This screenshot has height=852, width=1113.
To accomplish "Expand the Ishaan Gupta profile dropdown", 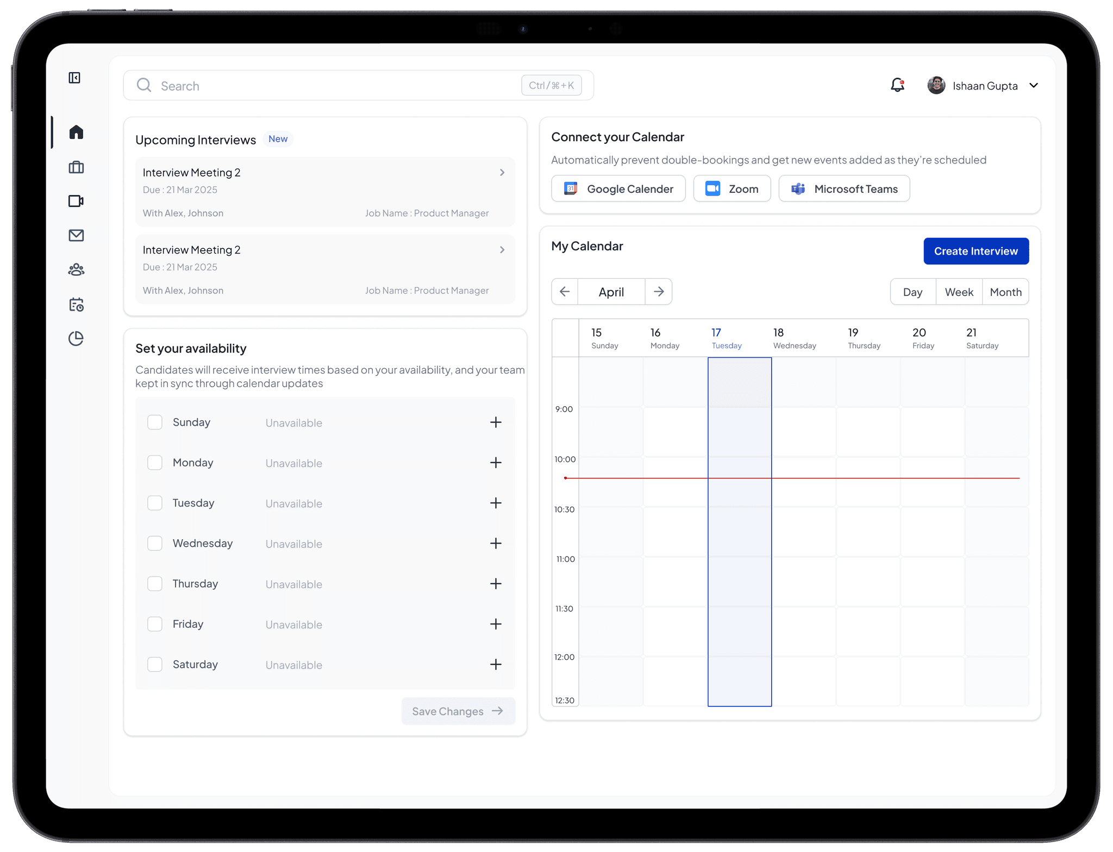I will tap(1033, 86).
